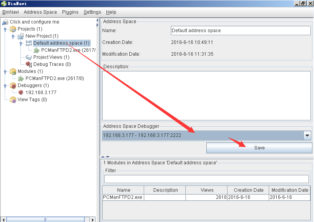The image size is (314, 222).
Task: Click the down arrow on horizontal divider
Action: [x=108, y=157]
